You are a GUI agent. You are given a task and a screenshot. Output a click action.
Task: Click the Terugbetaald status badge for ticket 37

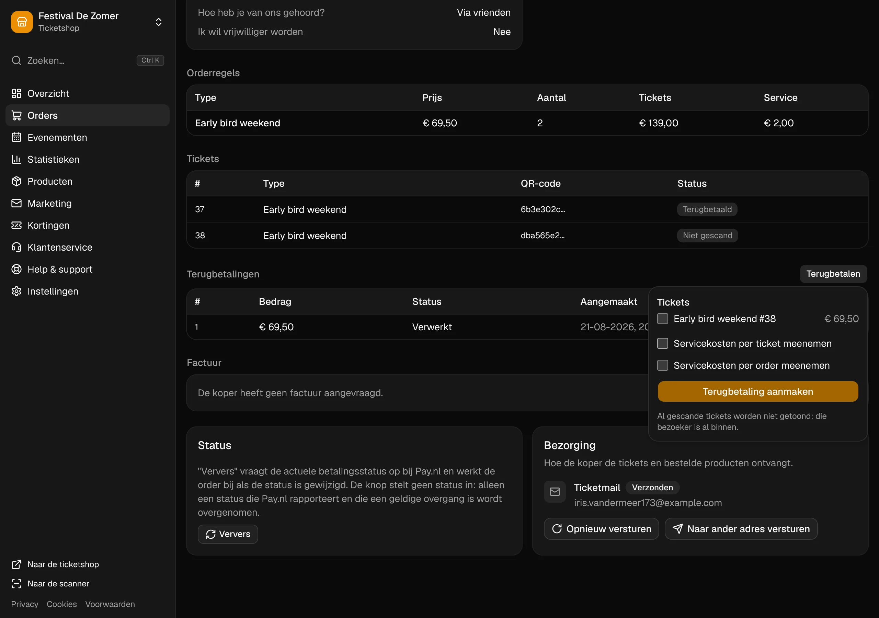click(x=707, y=209)
